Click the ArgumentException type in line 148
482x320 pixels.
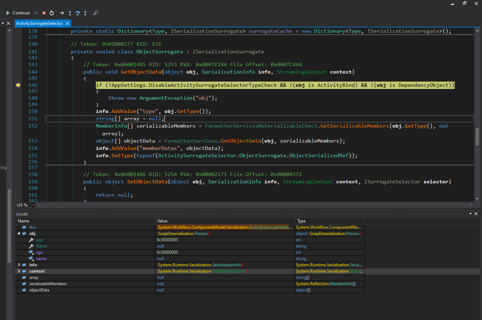(166, 98)
